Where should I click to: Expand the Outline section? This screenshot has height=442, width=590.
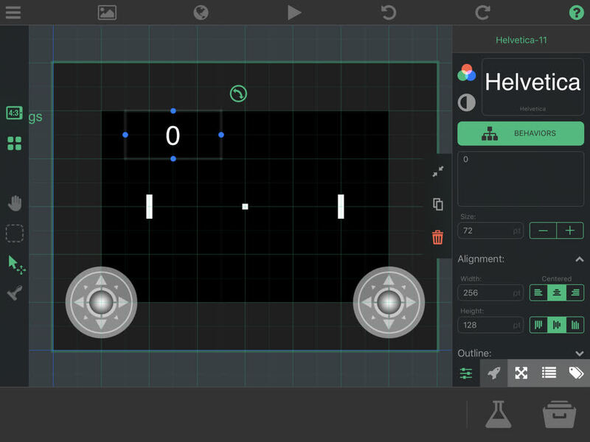coord(580,354)
